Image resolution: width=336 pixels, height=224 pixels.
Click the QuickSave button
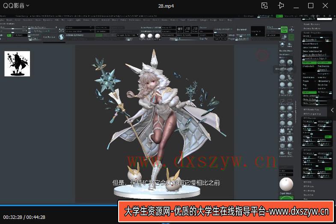pos(249,16)
